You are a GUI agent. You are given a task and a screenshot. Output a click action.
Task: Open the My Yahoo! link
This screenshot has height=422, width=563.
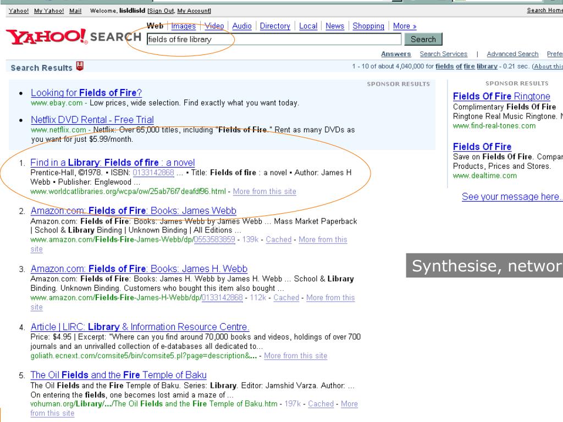pos(49,11)
